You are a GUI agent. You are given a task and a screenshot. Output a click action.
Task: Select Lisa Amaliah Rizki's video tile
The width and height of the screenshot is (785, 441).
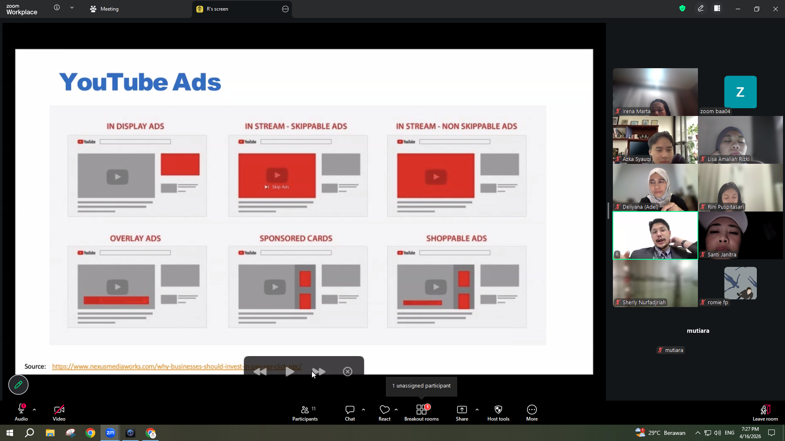(x=740, y=140)
